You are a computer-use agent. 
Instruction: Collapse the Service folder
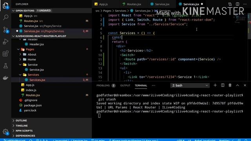(x=20, y=65)
